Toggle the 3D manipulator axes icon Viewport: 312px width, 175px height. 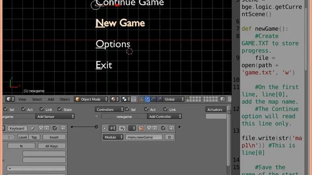pyautogui.click(x=141, y=99)
